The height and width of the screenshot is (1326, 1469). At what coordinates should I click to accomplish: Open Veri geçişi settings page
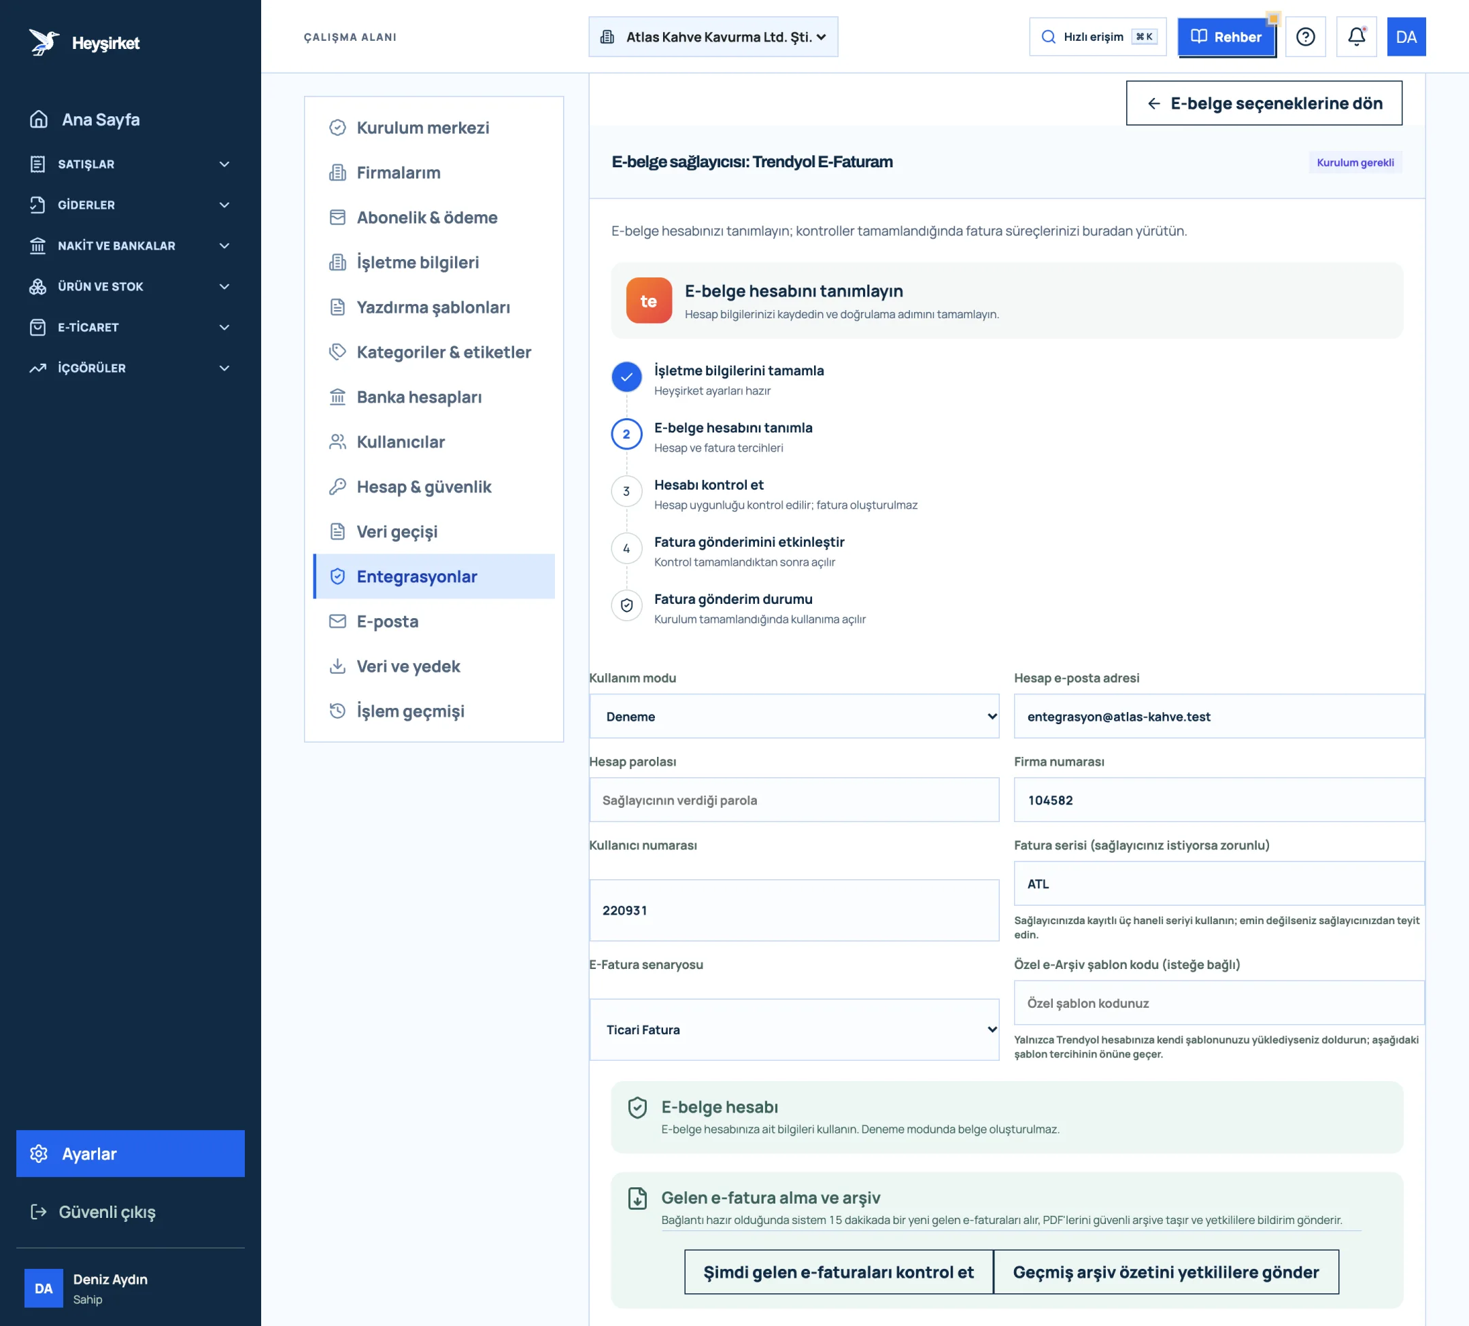435,532
